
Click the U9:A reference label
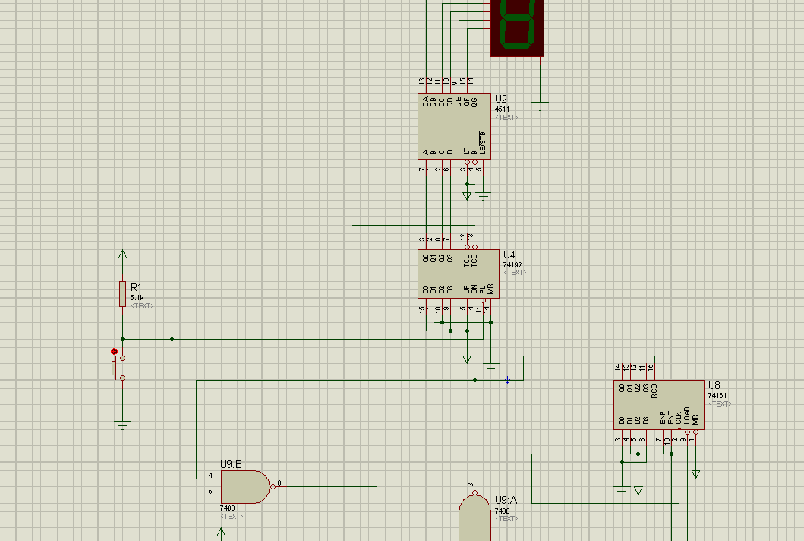point(506,500)
